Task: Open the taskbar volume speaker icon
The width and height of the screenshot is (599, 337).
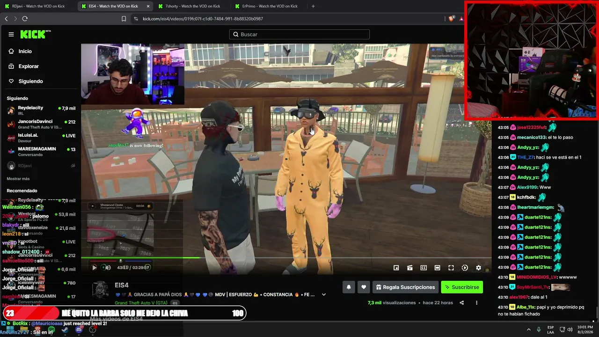Action: (570, 330)
